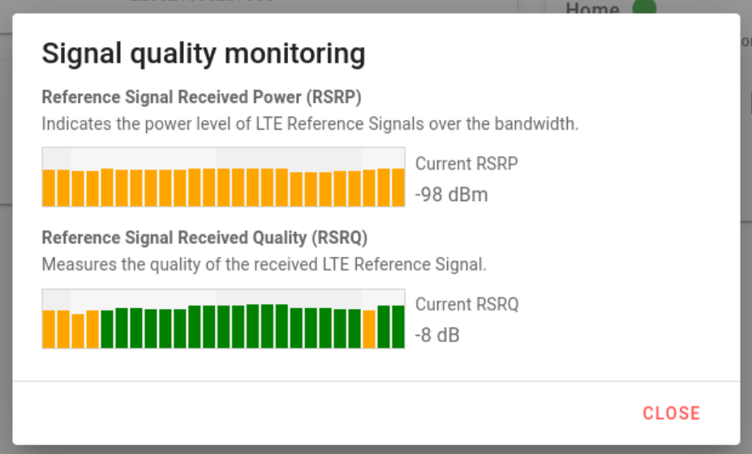Click the 'Current RSRQ' label
752x454 pixels.
click(466, 305)
